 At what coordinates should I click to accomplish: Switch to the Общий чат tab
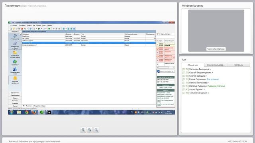point(193,65)
